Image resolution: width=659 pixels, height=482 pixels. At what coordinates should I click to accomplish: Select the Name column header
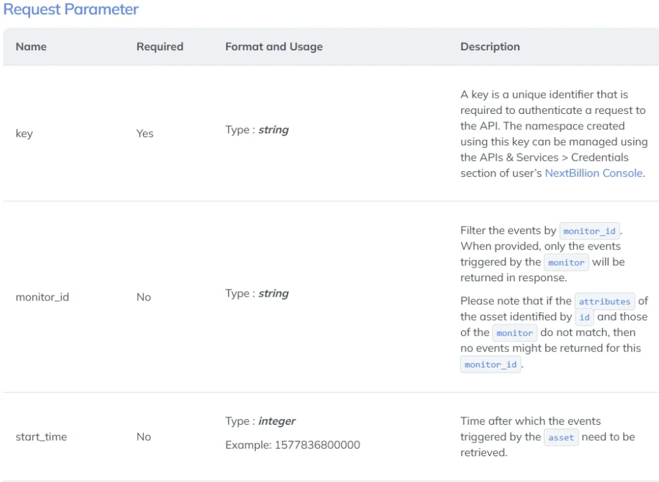click(x=31, y=46)
